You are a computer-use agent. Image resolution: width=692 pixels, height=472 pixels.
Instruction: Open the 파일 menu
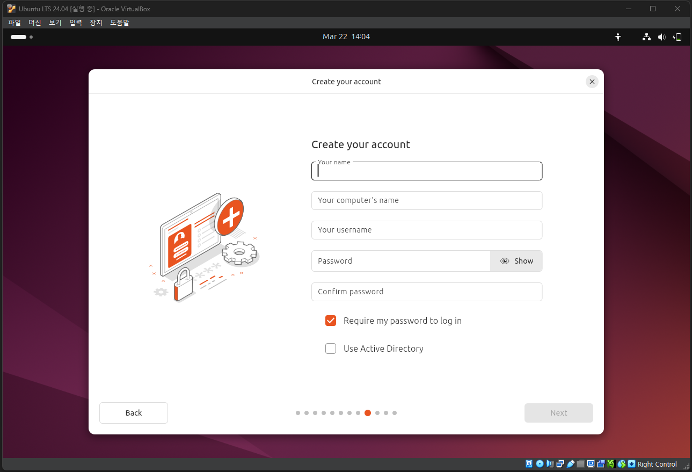14,23
